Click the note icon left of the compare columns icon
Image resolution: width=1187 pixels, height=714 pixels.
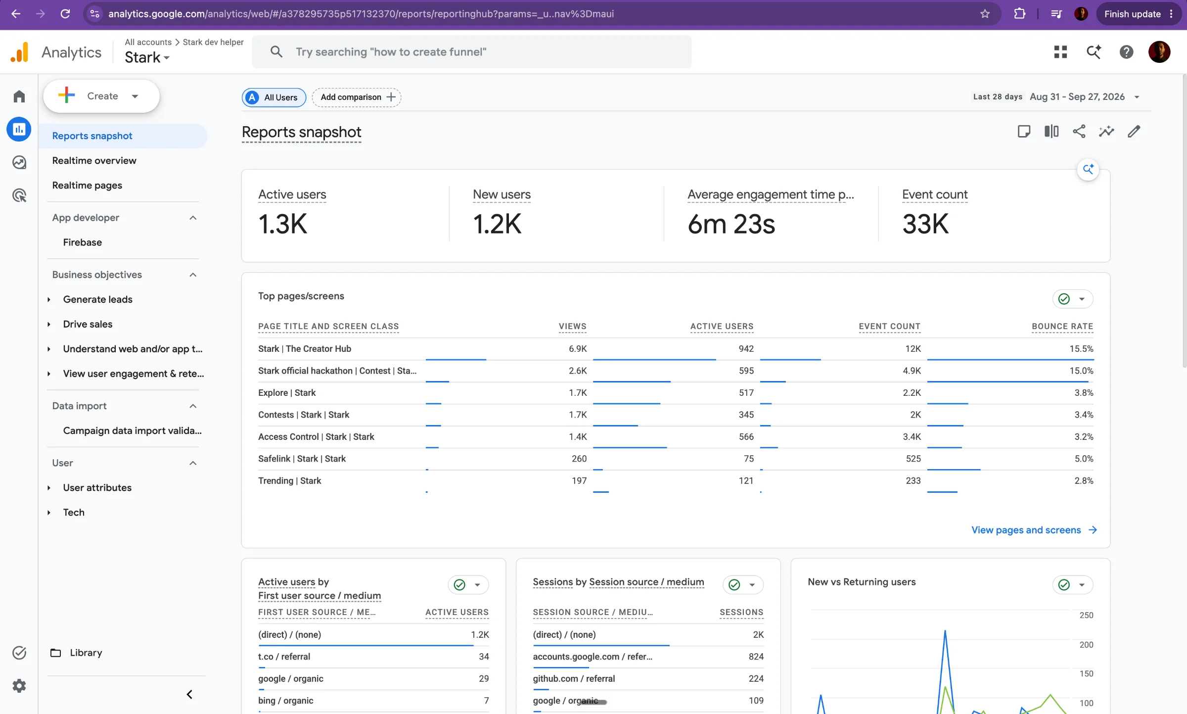tap(1024, 131)
